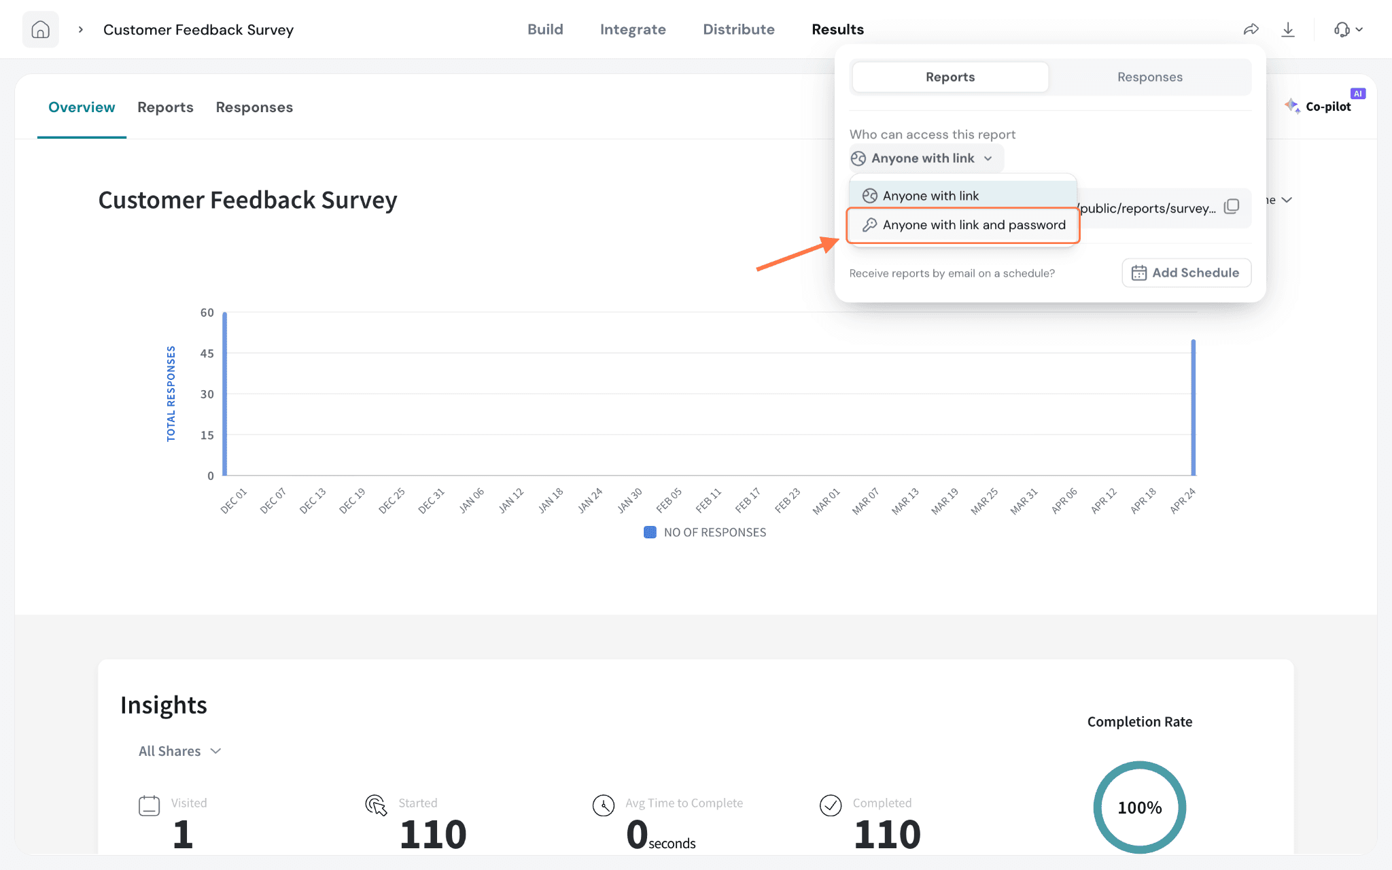Open the Build tab

click(545, 29)
